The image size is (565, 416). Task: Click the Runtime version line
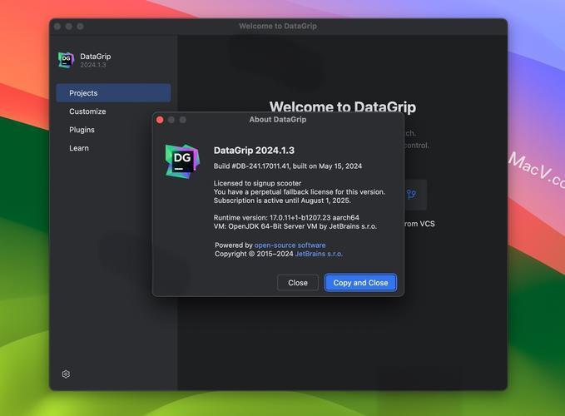[x=286, y=218]
